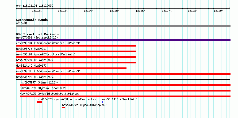Click the red nsv4097125 variant bar
Image resolution: width=238 pixels, height=118 pixels.
(x=125, y=96)
